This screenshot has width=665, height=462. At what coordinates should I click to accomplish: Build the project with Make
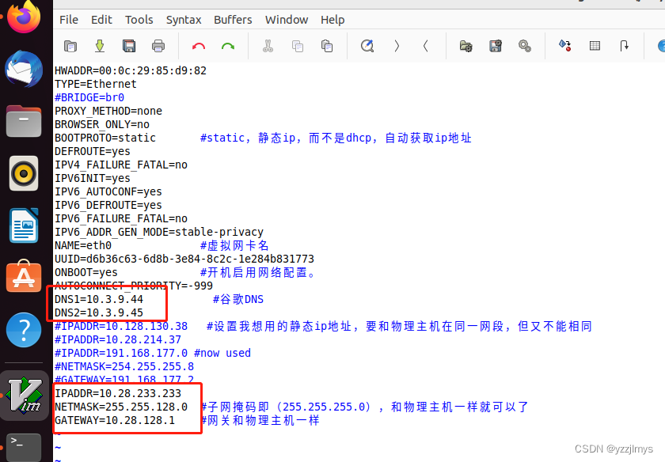point(564,46)
